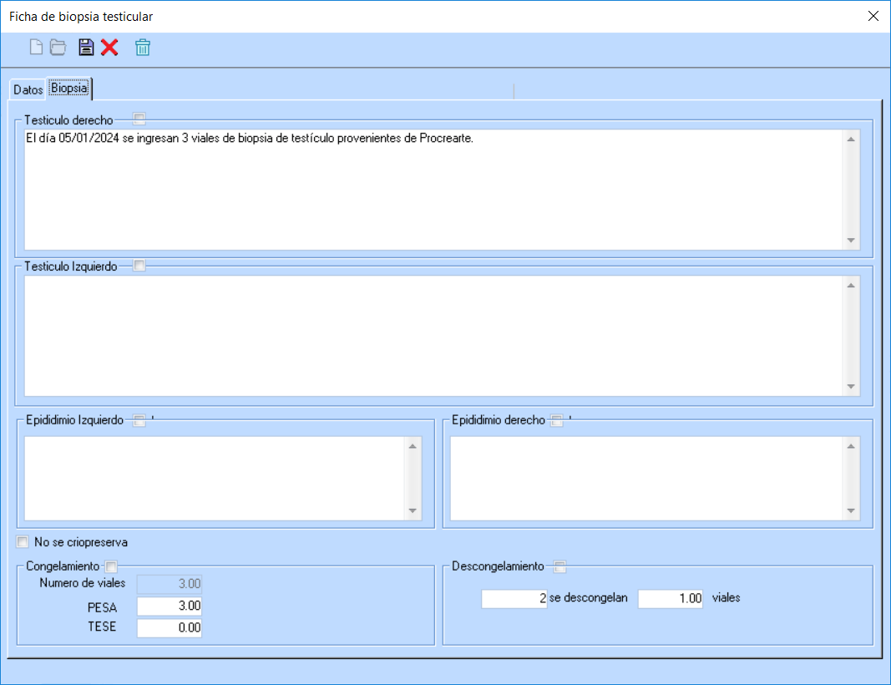Toggle the Descongelamiento checkbox
The width and height of the screenshot is (891, 685).
pyautogui.click(x=559, y=566)
